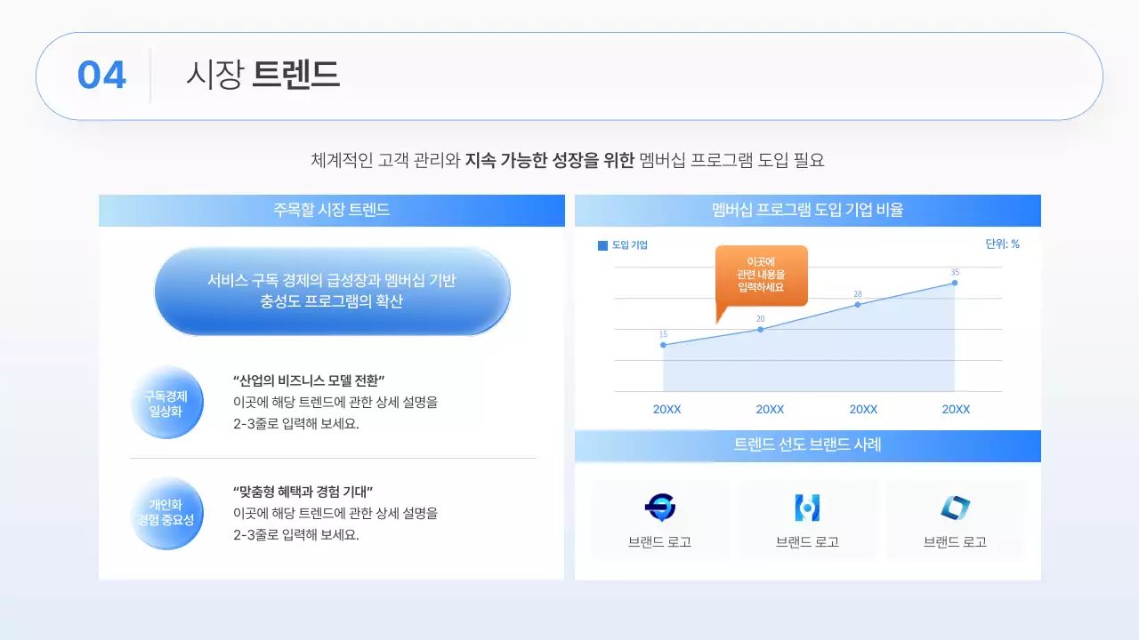1139x640 pixels.
Task: Click the orange callout speech bubble
Action: point(761,276)
